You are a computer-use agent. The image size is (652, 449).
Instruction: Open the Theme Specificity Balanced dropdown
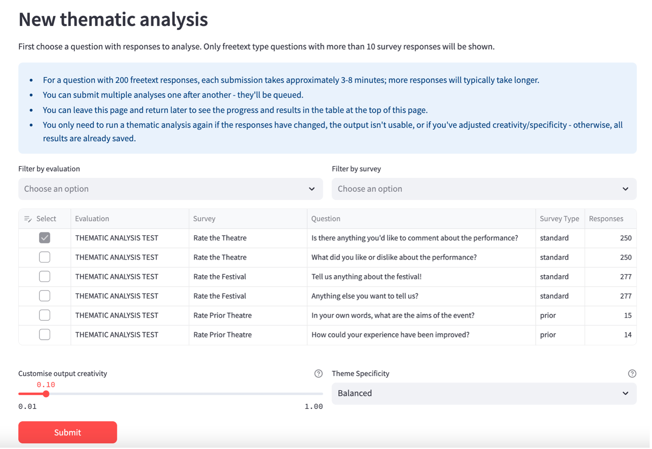click(483, 393)
